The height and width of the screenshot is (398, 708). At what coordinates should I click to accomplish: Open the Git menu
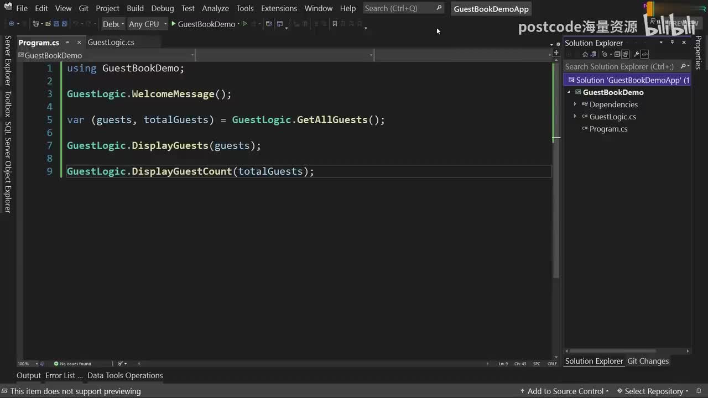[84, 8]
